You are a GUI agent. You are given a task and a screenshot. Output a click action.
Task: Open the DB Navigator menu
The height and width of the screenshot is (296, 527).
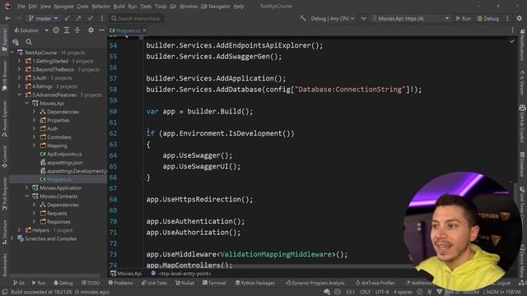[216, 7]
